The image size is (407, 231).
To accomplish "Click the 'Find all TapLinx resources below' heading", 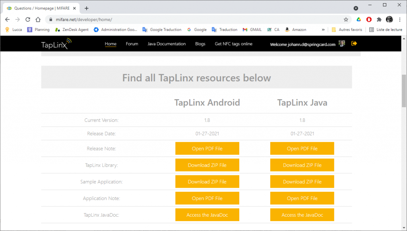I will pyautogui.click(x=196, y=78).
